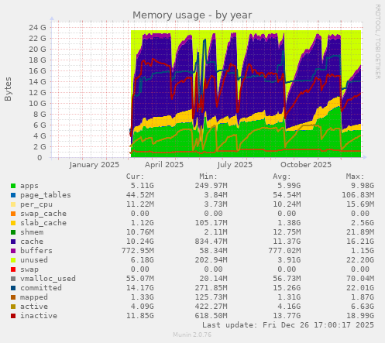Click the 'April 2025' x-axis label
385x343 pixels.
(164, 165)
